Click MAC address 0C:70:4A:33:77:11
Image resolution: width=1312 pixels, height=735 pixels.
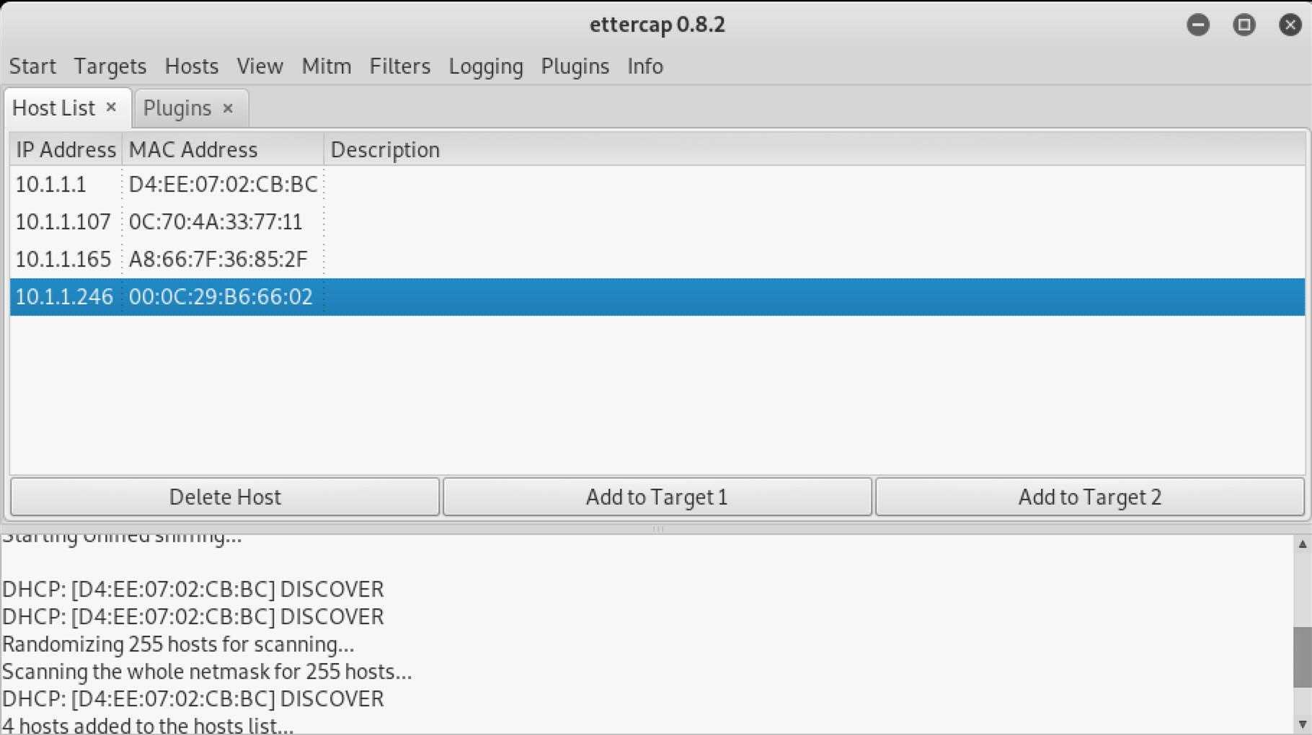tap(216, 222)
